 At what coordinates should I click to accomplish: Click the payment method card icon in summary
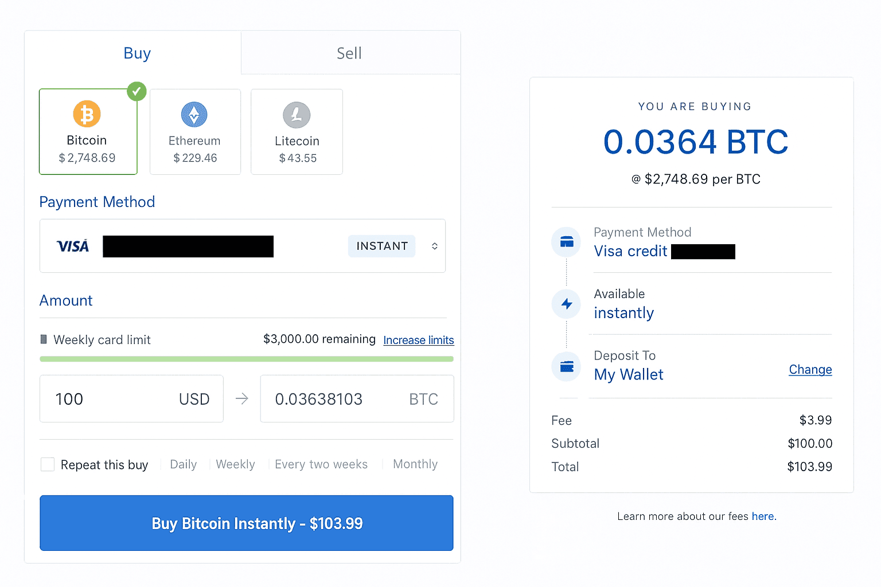pyautogui.click(x=567, y=242)
